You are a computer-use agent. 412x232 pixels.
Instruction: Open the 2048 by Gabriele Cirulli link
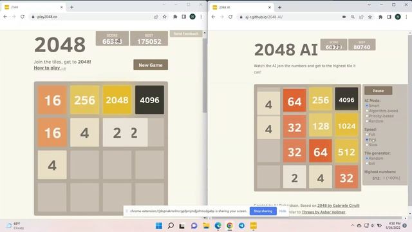(x=338, y=206)
